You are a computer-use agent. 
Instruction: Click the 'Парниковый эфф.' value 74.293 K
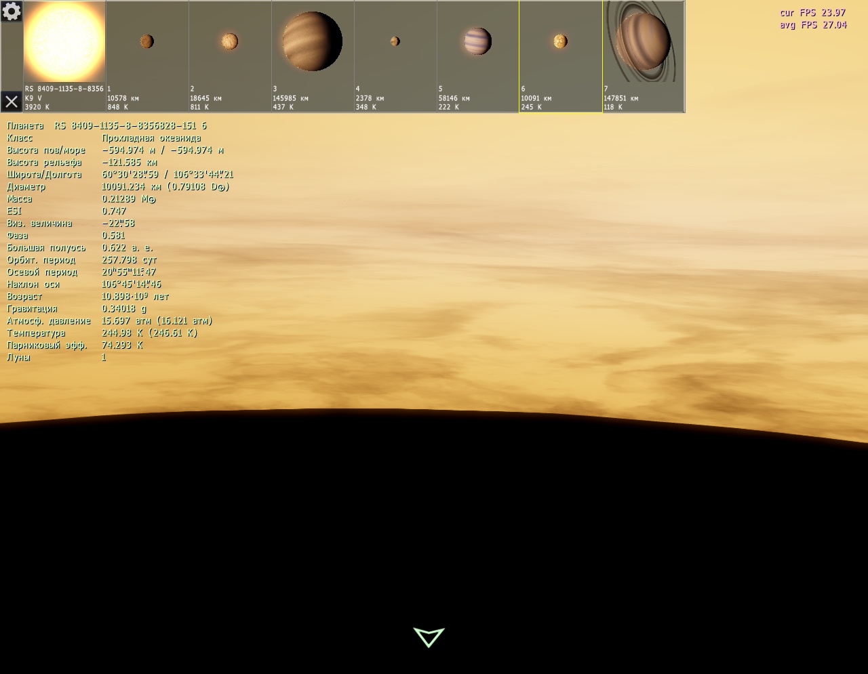click(x=122, y=345)
